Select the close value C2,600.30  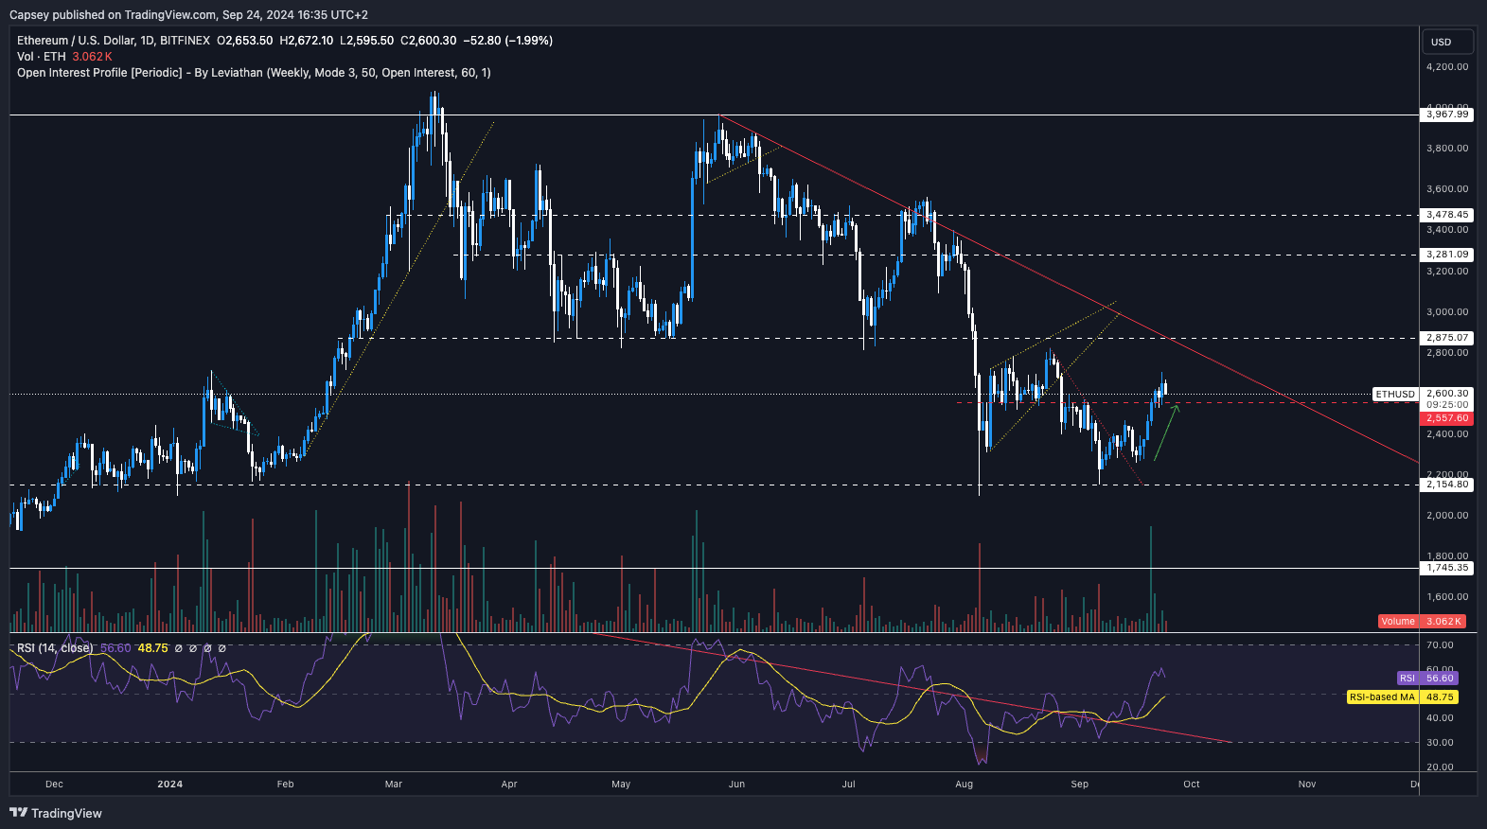(x=429, y=41)
